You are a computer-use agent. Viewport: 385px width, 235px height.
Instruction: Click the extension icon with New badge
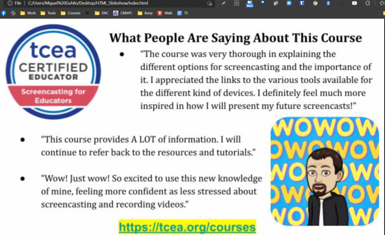click(250, 3)
